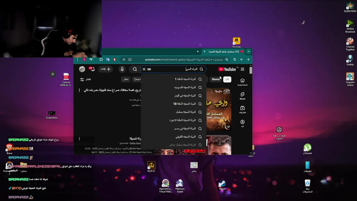The image size is (357, 201).
Task: Open the You (أنت) sidebar item
Action: pyautogui.click(x=242, y=123)
